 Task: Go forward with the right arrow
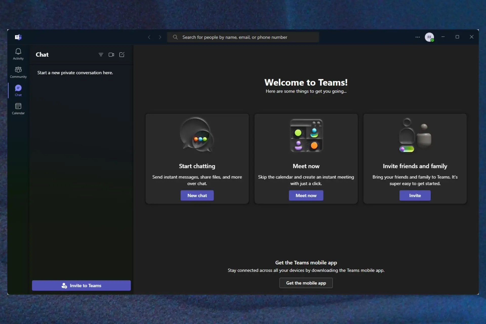(x=160, y=37)
